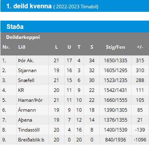
Task: Click the 1. deild kvenna title bar
Action: click(x=75, y=6)
